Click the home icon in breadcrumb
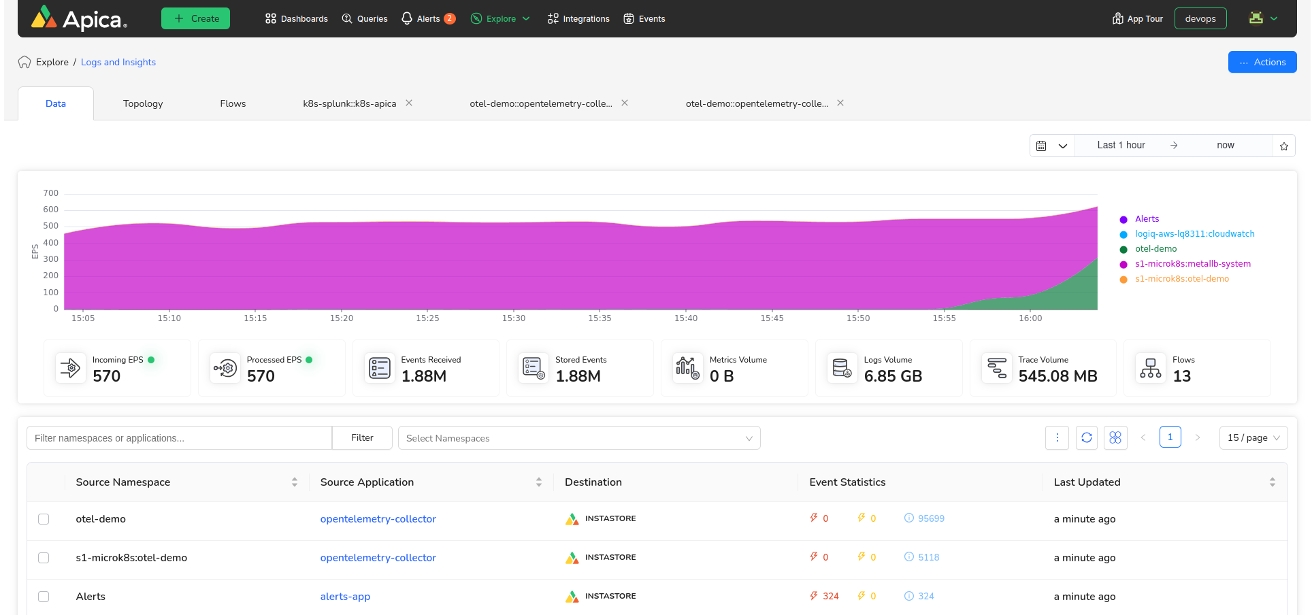The width and height of the screenshot is (1312, 615). point(24,62)
